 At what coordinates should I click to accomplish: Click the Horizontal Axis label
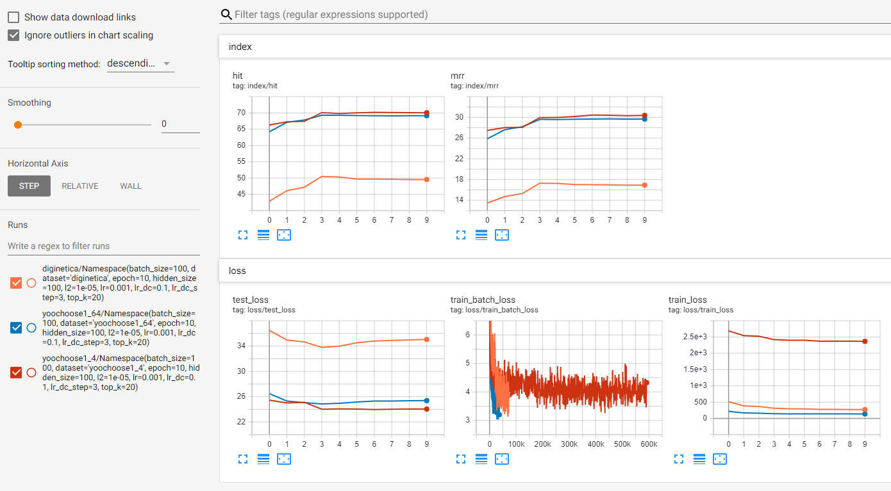[x=38, y=164]
